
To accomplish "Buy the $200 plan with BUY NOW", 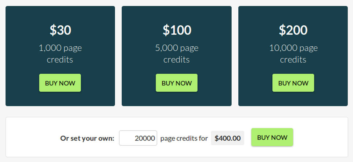I will click(293, 83).
